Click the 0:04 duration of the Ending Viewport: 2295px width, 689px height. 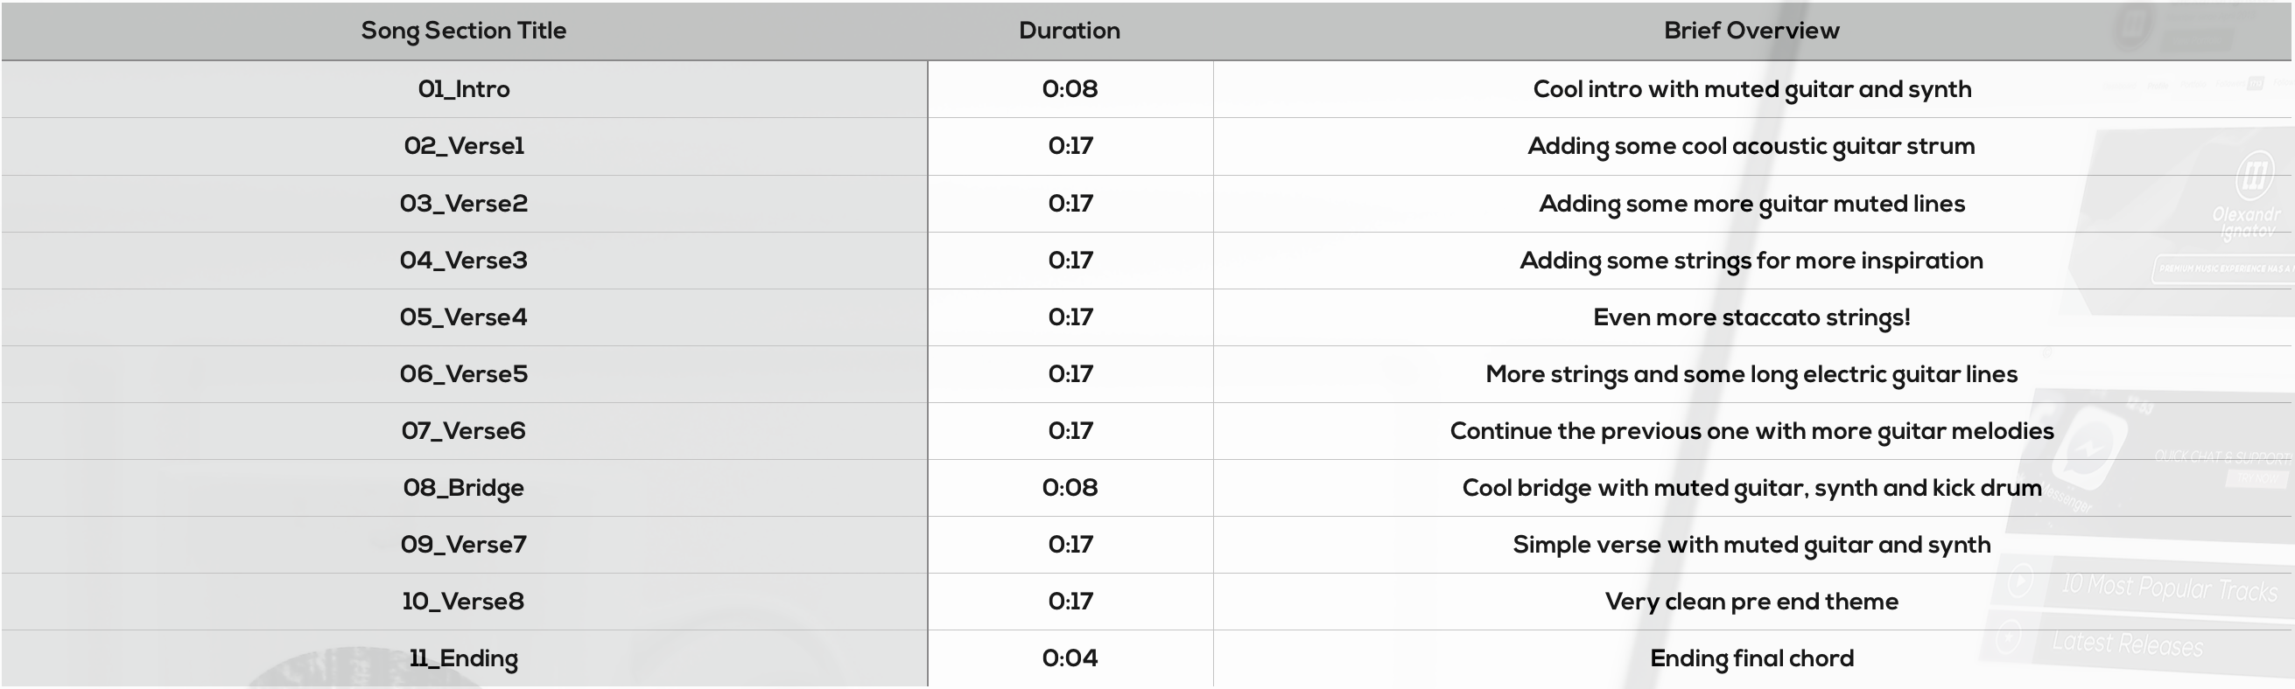1070,658
